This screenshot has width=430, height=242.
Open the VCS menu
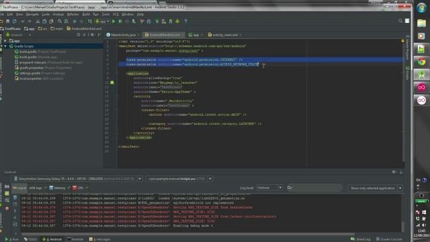coord(116,14)
